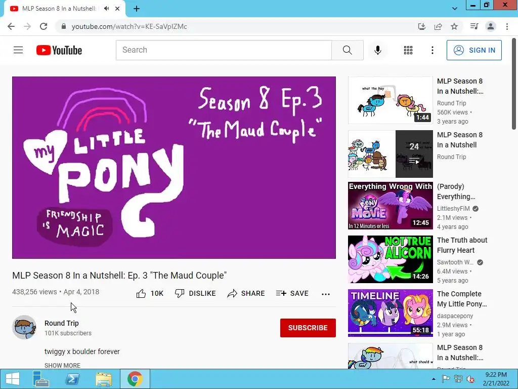Click the red SUBSCRIBE button

click(308, 328)
